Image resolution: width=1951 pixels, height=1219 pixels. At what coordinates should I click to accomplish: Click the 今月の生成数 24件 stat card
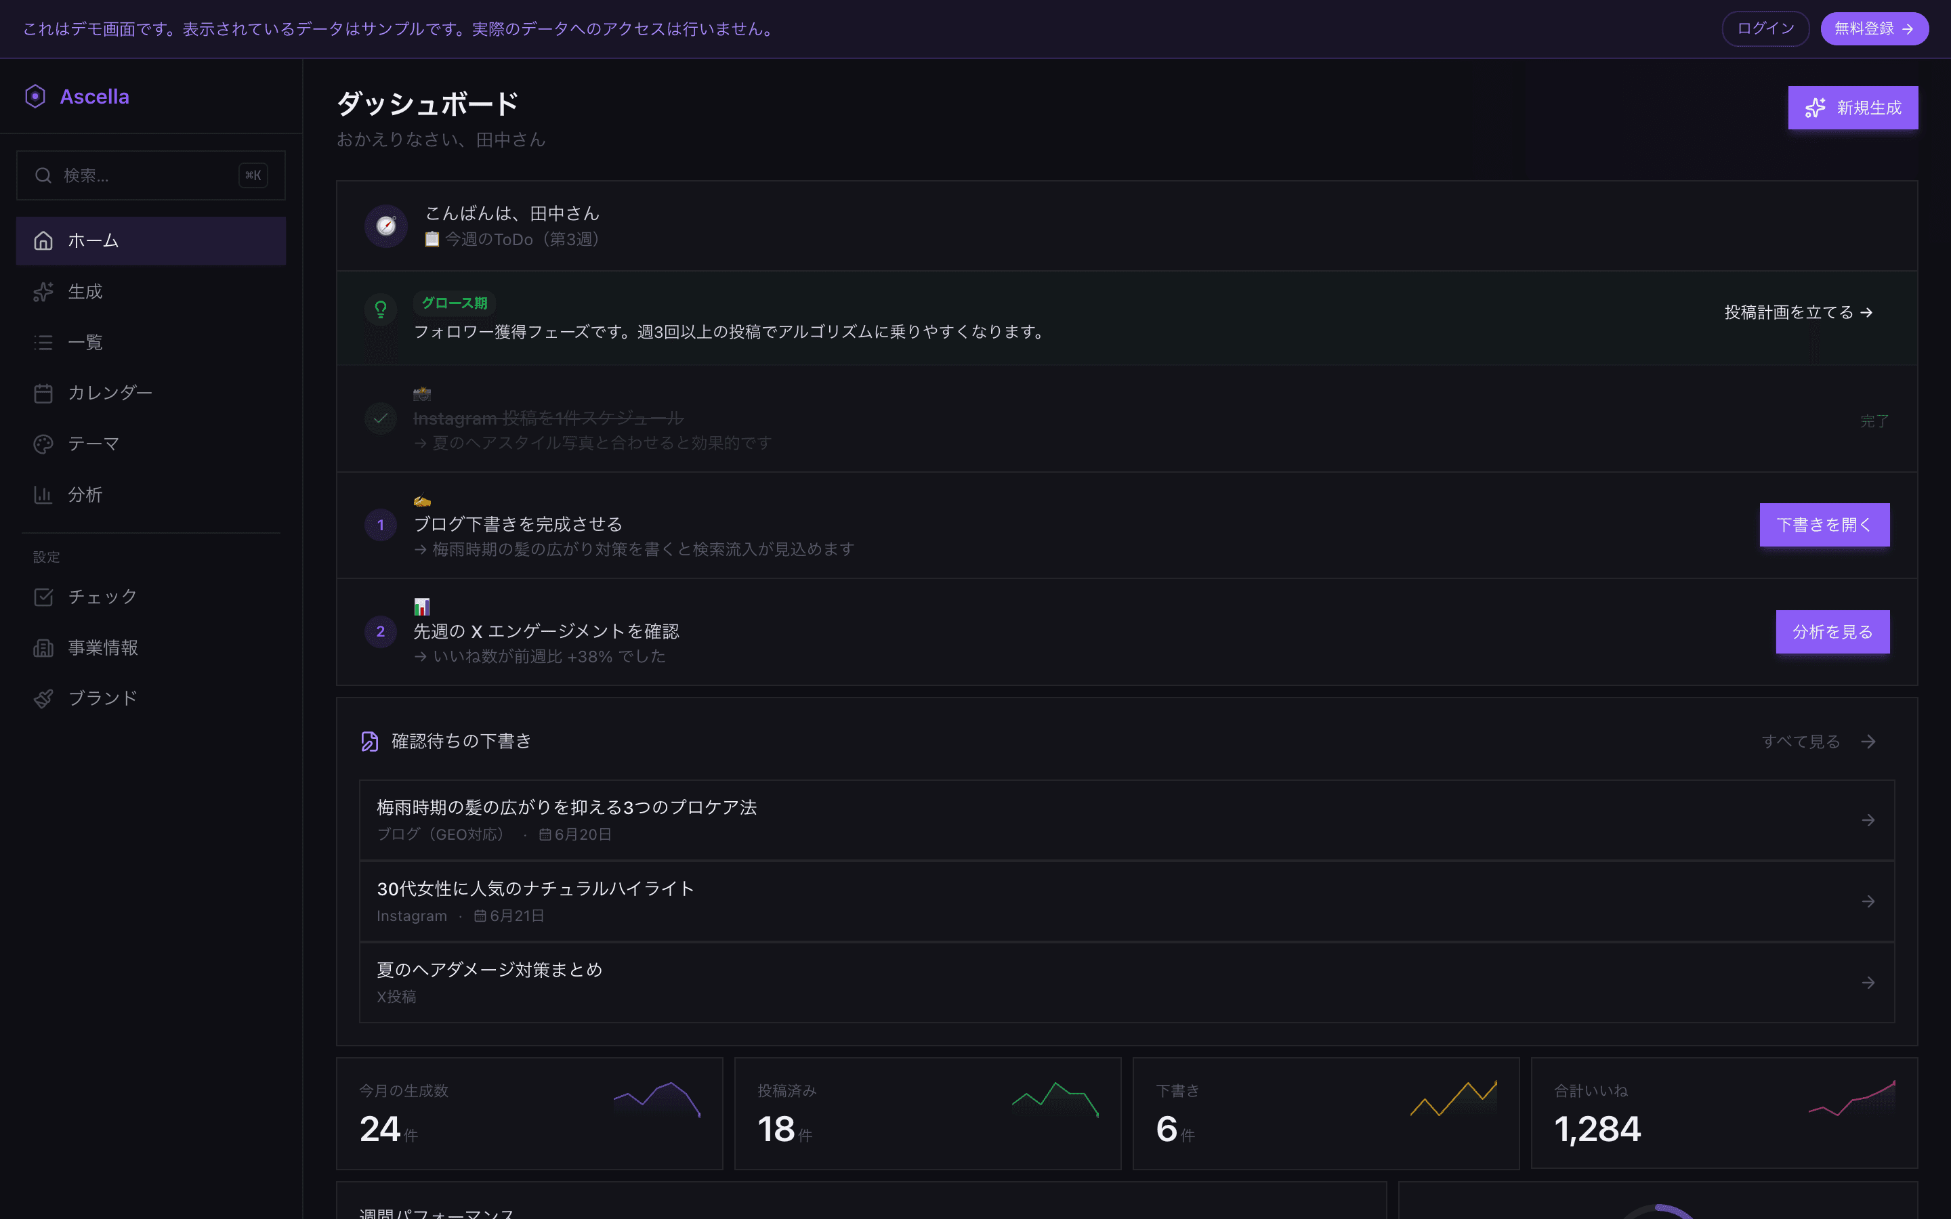click(530, 1113)
